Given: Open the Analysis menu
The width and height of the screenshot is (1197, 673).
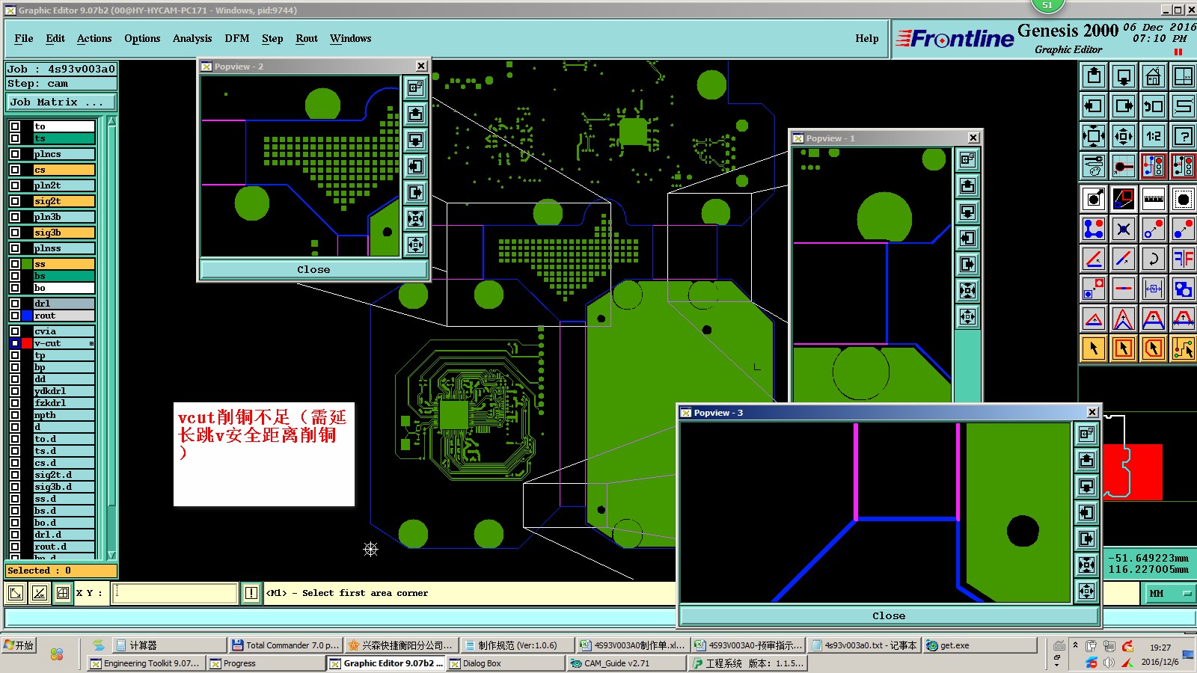Looking at the screenshot, I should pos(192,39).
